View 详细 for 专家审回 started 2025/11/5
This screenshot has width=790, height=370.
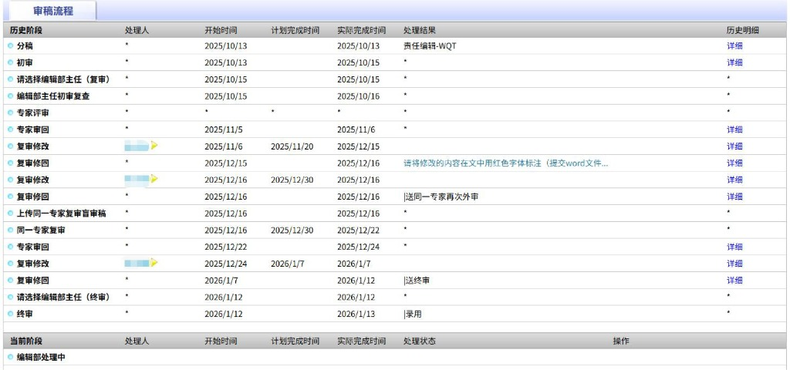coord(734,129)
